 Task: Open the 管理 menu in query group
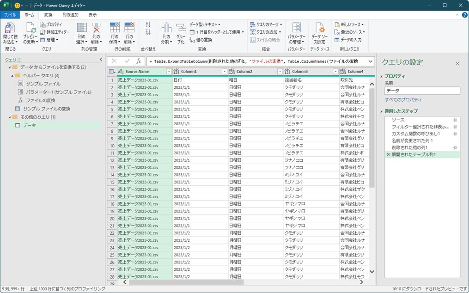[49, 40]
